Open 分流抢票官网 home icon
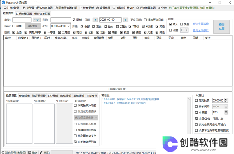 (137, 8)
